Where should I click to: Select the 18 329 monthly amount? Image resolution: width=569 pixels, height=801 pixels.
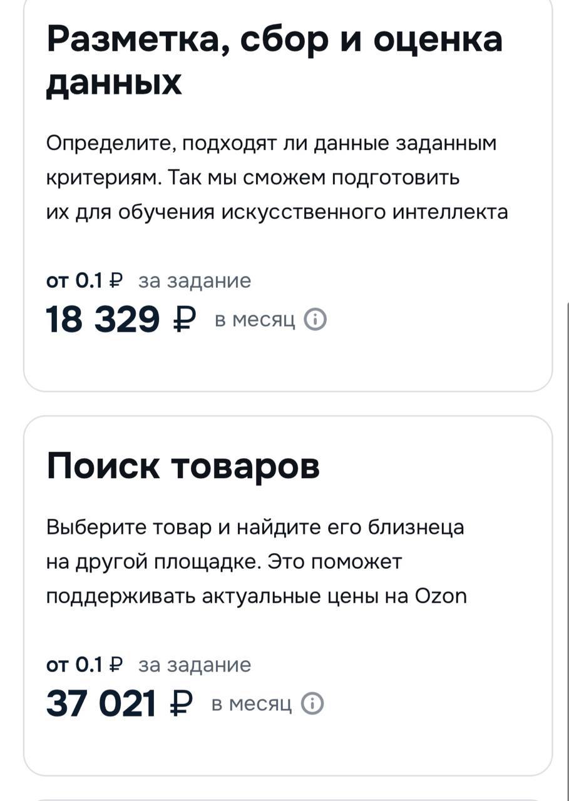pos(103,320)
